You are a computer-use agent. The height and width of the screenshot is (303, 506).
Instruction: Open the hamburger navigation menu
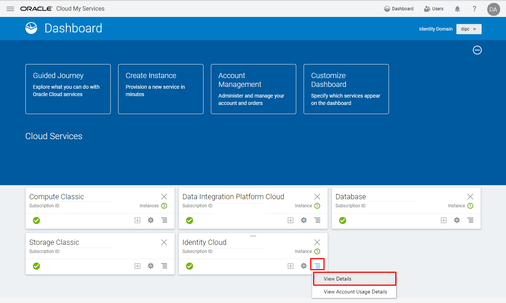click(10, 9)
